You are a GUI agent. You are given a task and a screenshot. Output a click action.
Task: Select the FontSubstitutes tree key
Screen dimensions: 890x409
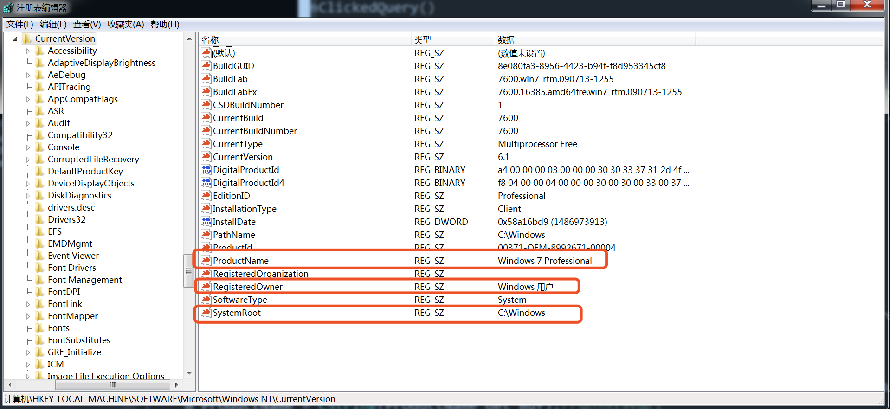pos(79,340)
